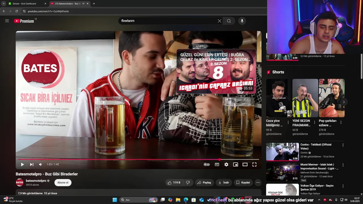Toggle theater mode view
This screenshot has width=363, height=204.
pos(245,164)
